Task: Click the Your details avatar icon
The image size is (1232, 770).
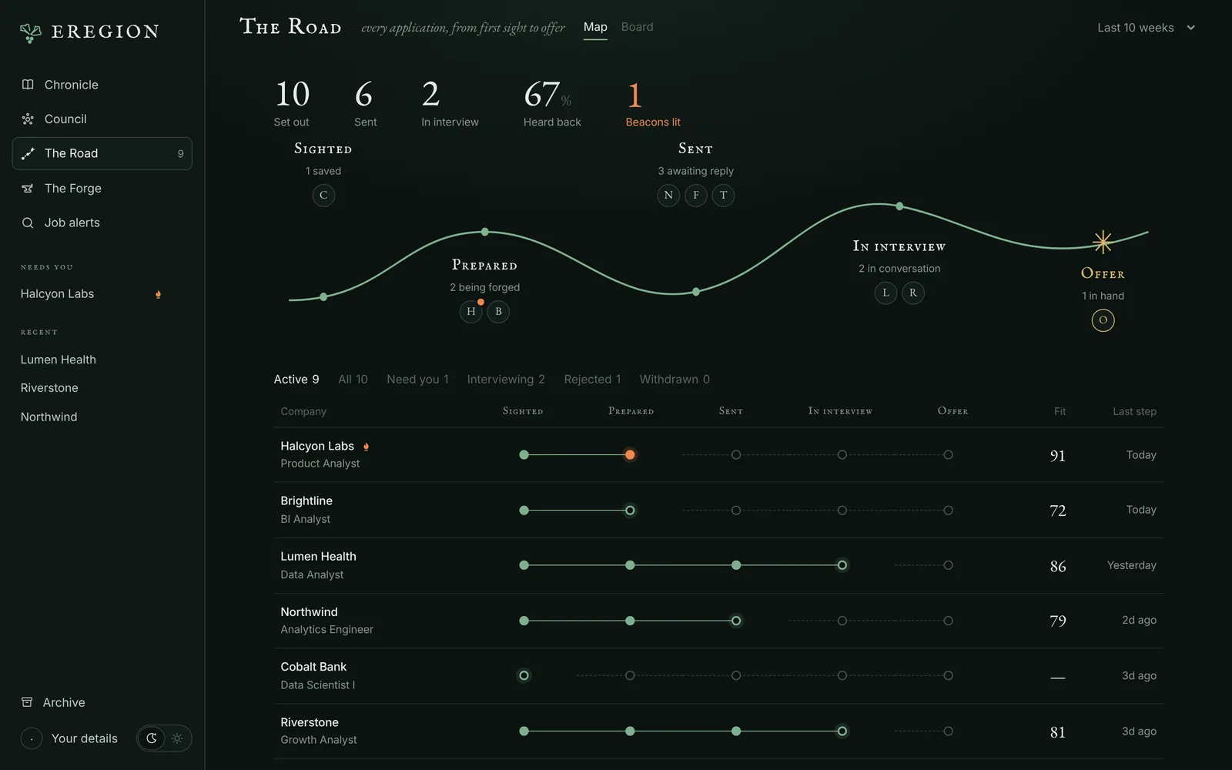Action: point(32,738)
